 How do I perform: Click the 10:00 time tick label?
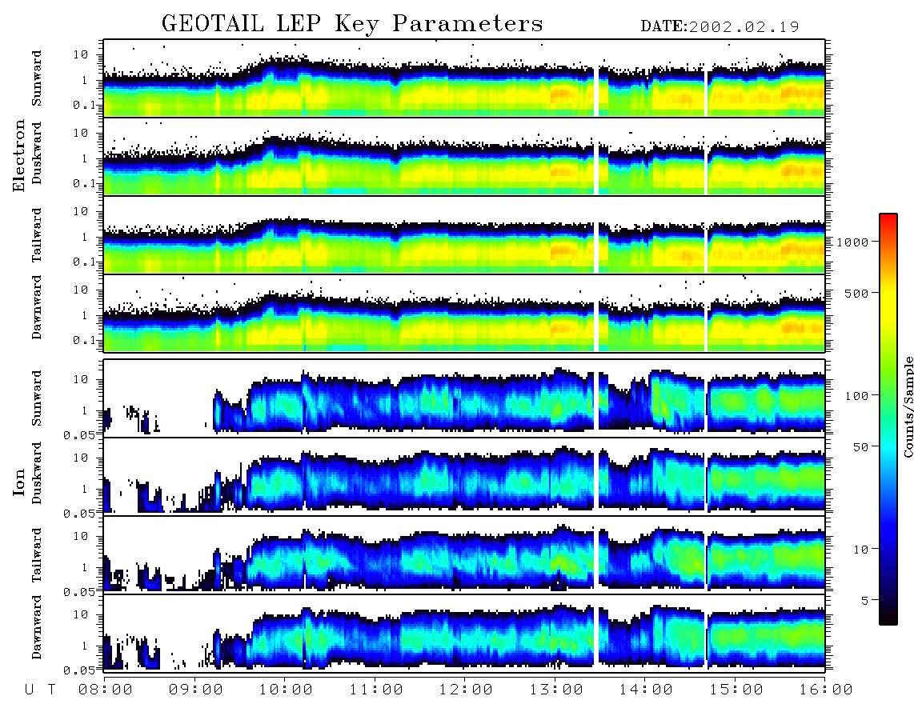coord(286,690)
